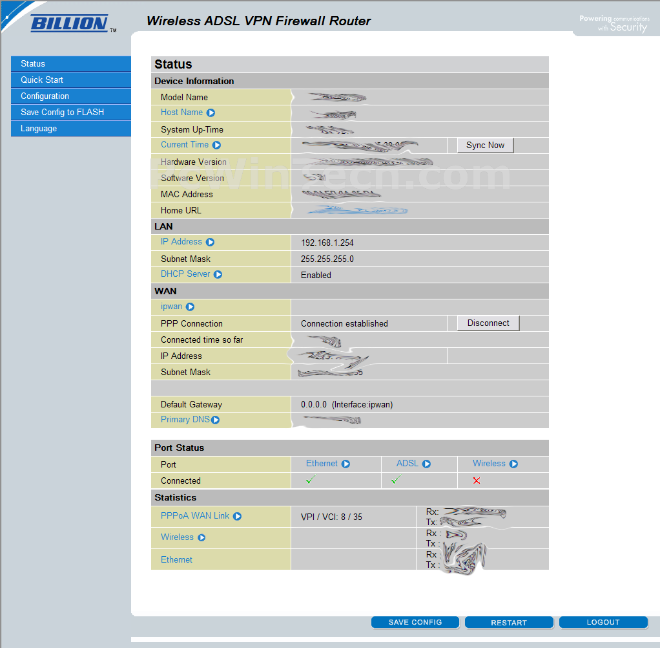The width and height of the screenshot is (660, 648).
Task: Open the Language menu item
Action: tap(71, 129)
